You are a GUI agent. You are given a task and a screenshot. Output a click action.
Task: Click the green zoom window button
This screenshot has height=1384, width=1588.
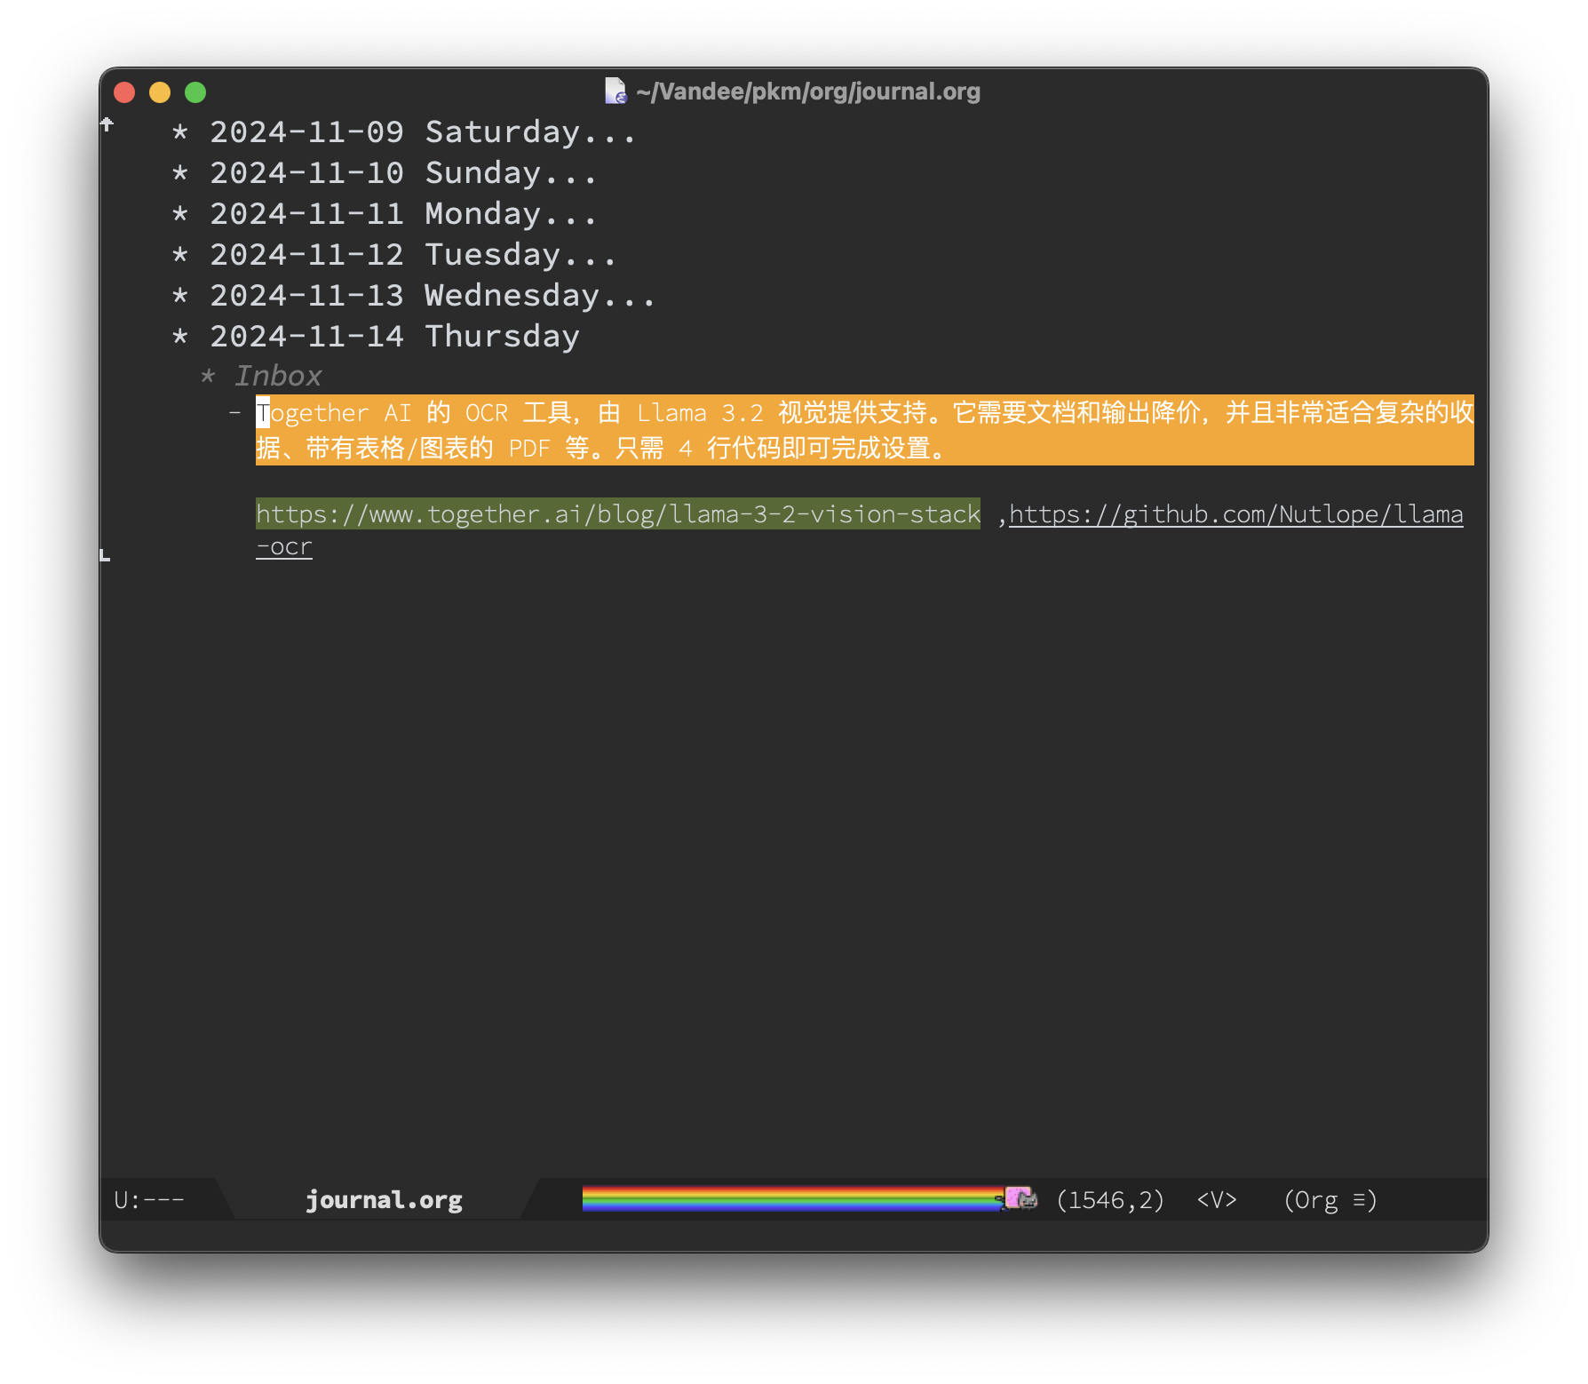click(195, 92)
